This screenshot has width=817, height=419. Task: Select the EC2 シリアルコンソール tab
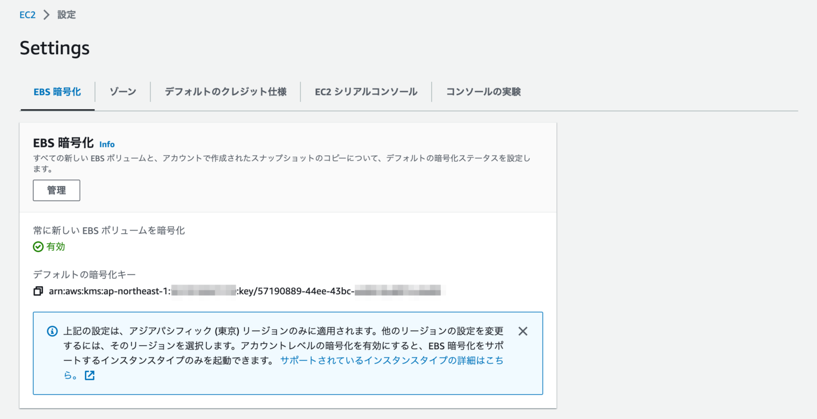[x=365, y=91]
